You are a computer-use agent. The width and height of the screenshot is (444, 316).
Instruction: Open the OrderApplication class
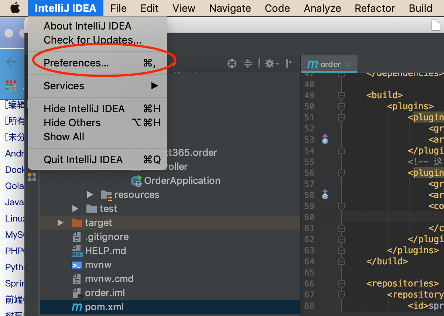click(182, 181)
